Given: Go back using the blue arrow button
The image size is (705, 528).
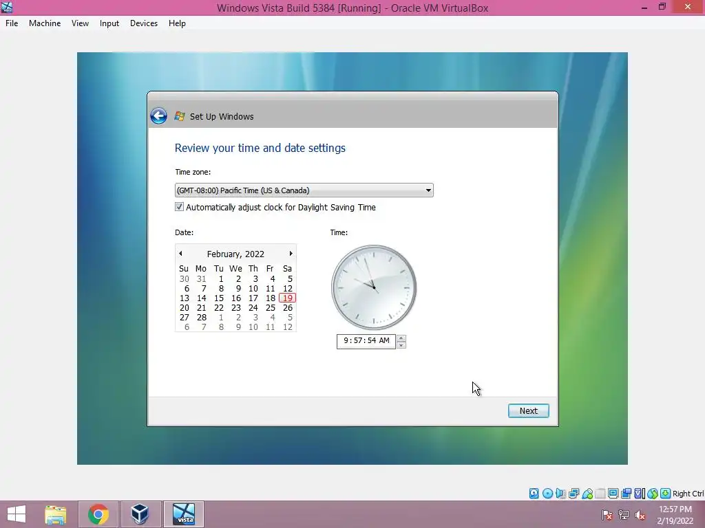Looking at the screenshot, I should 158,115.
